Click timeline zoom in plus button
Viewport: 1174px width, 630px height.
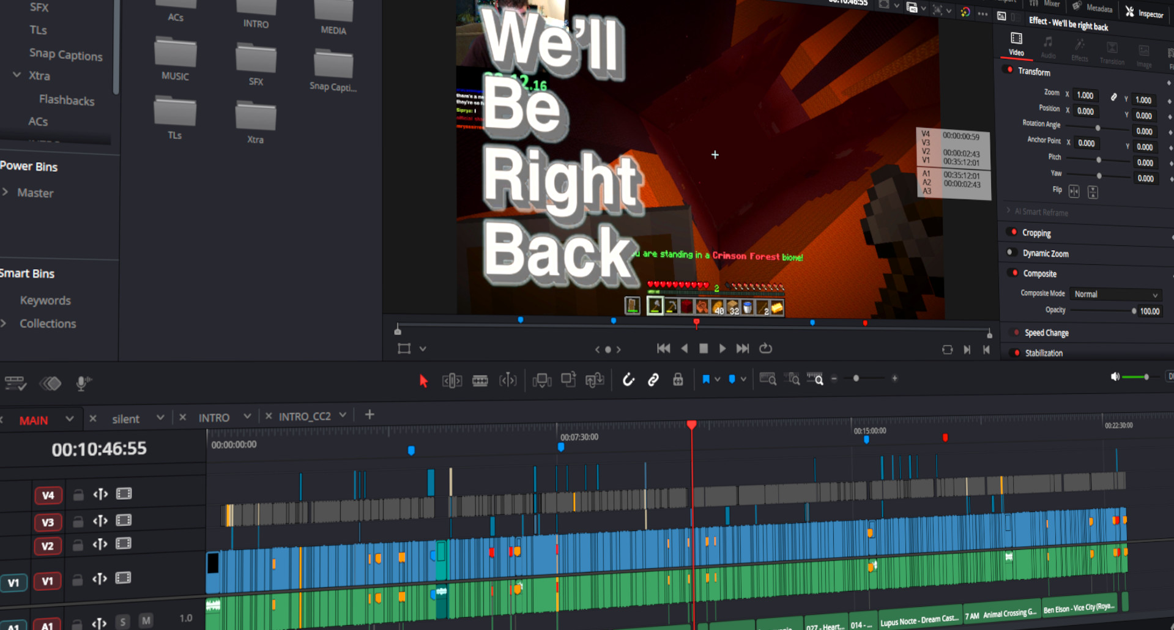[894, 379]
